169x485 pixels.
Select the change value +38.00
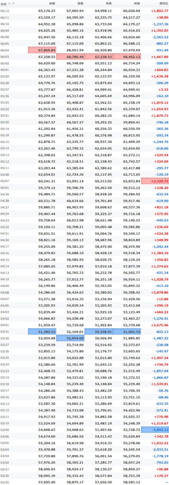(162, 17)
